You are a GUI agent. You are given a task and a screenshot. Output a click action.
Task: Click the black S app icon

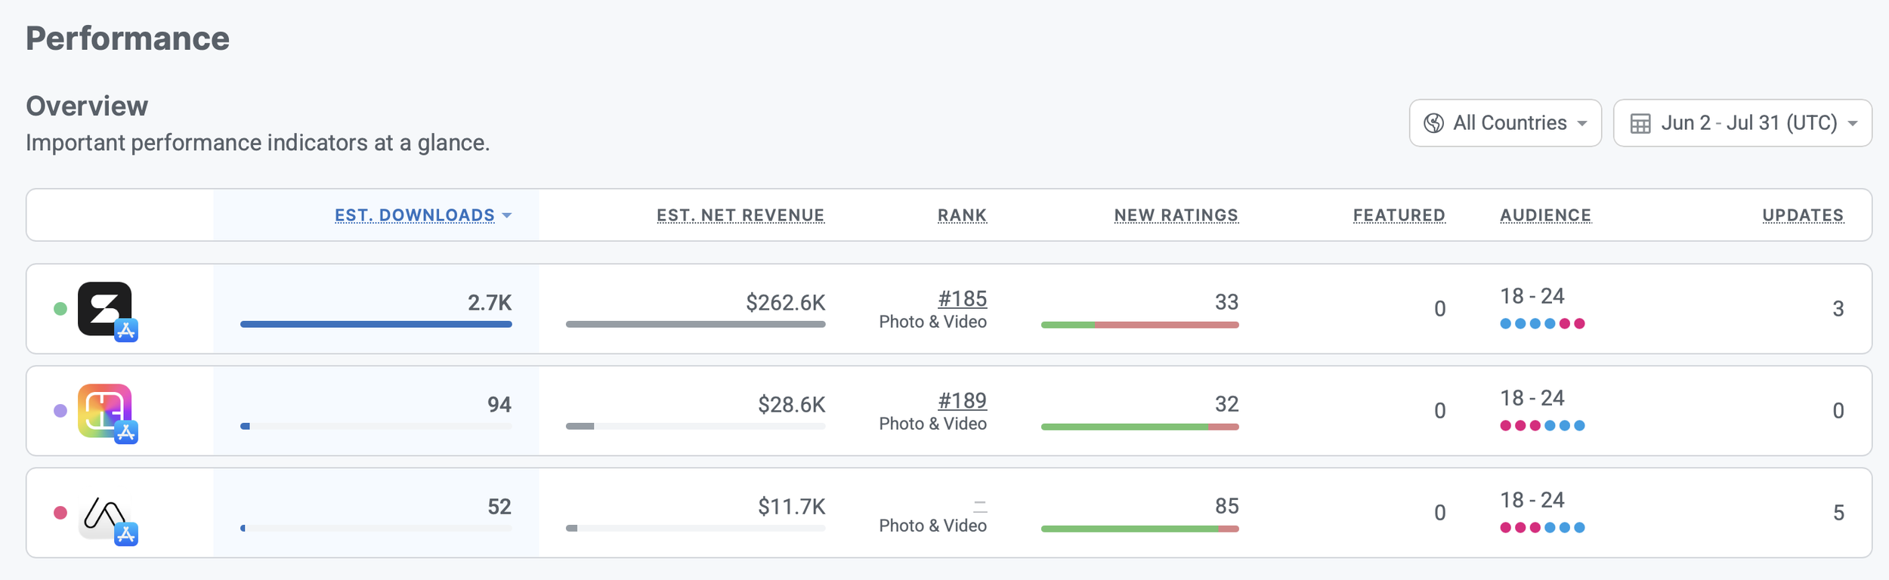click(x=104, y=308)
